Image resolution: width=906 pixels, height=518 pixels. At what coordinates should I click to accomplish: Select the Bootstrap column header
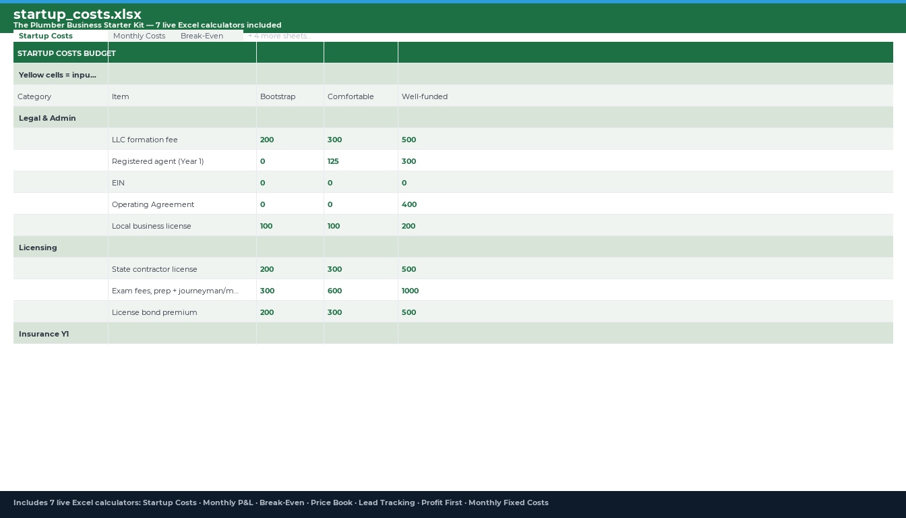click(x=290, y=96)
